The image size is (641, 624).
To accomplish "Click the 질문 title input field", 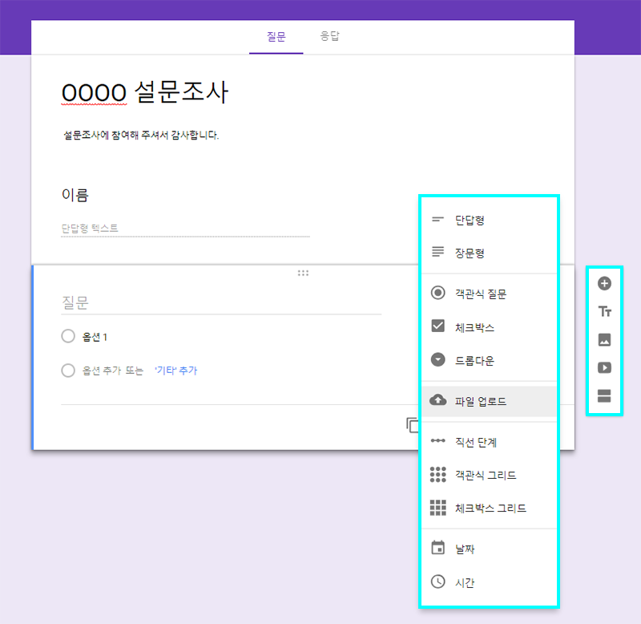I will pos(221,303).
